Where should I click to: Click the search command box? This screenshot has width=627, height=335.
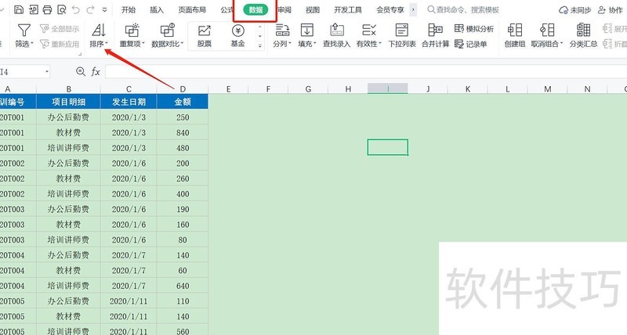pyautogui.click(x=463, y=10)
